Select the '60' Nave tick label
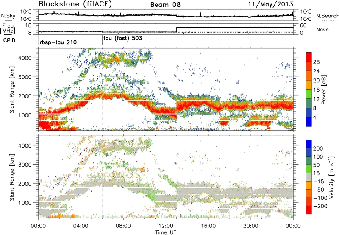339x235 pixels. [x=303, y=25]
